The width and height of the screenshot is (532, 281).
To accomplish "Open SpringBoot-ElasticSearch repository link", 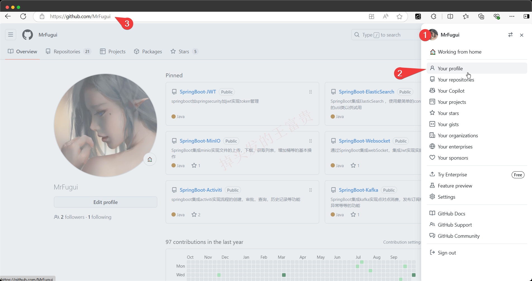I will pos(366,92).
